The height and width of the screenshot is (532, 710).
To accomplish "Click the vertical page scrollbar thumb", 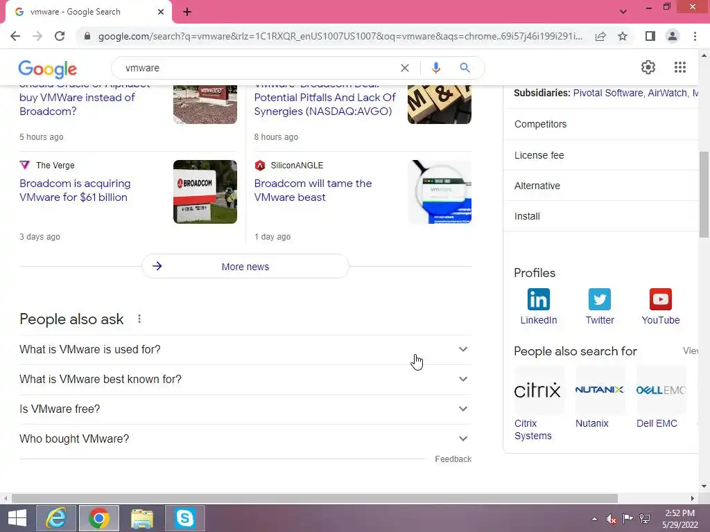I will 704,195.
